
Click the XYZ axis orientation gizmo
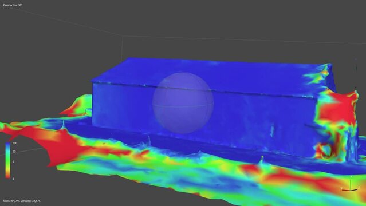350,184
